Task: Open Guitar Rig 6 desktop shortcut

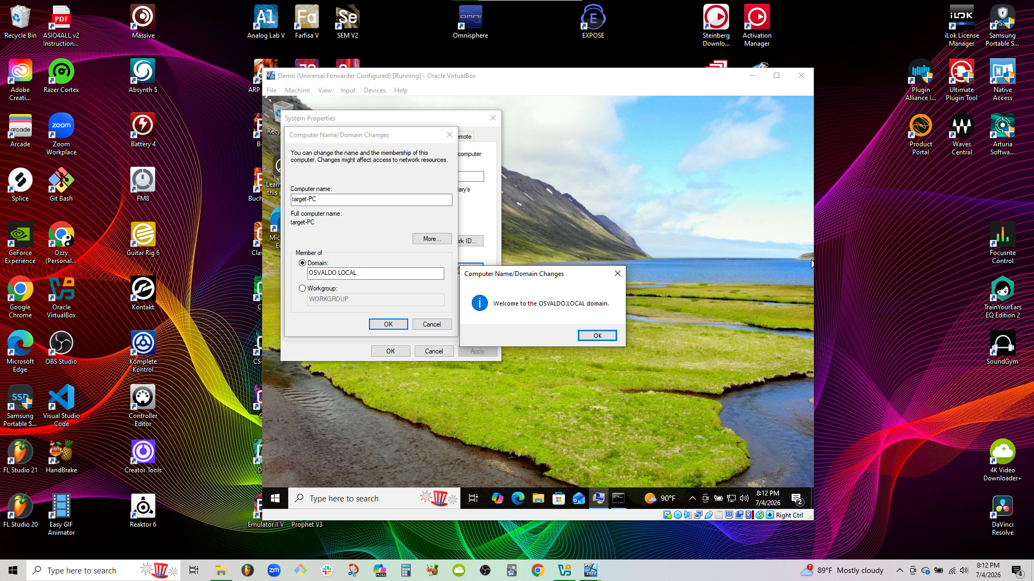Action: click(143, 239)
